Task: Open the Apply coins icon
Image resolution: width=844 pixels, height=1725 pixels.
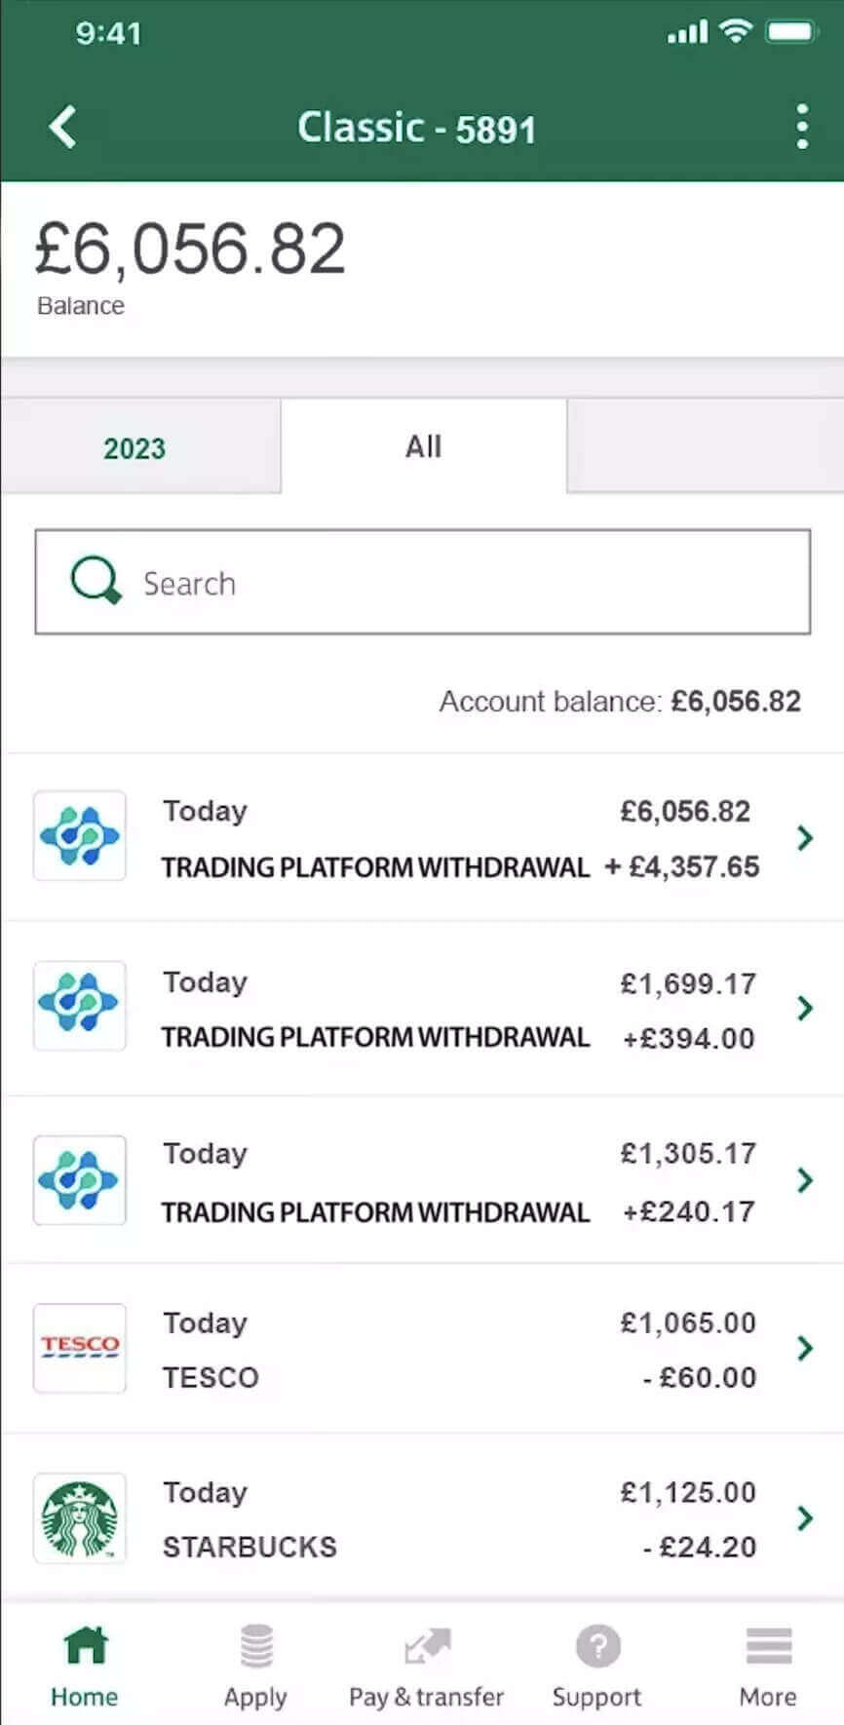Action: pyautogui.click(x=256, y=1647)
